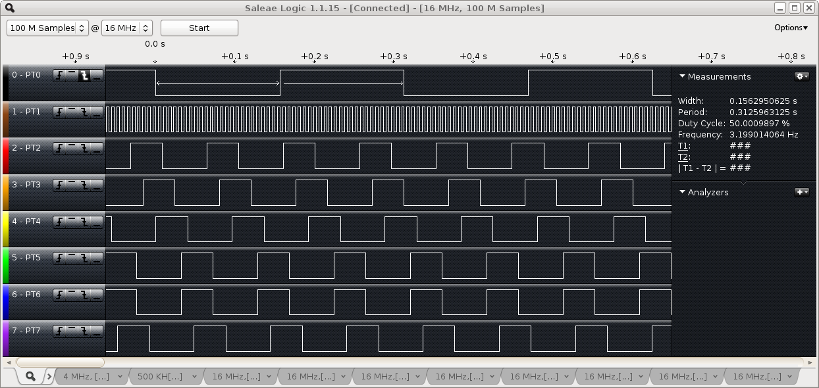Add a new analyzer with plus button

click(801, 192)
